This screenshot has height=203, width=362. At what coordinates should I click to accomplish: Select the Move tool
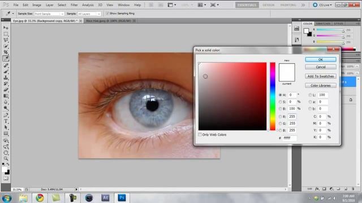tap(6, 28)
